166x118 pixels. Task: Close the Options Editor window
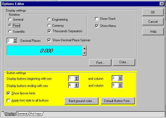162,4
